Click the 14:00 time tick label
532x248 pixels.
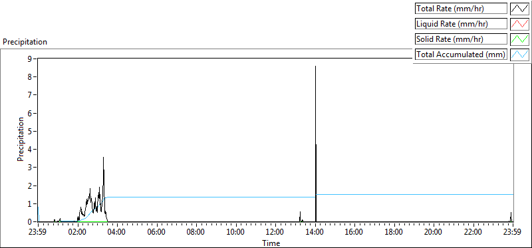pos(315,233)
